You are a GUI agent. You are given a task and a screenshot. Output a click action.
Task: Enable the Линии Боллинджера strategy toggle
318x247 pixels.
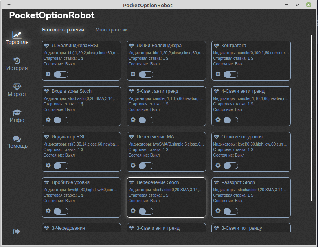pos(146,74)
